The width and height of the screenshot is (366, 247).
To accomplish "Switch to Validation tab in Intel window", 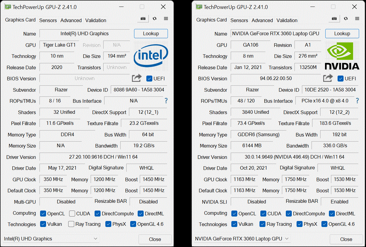I will point(96,20).
